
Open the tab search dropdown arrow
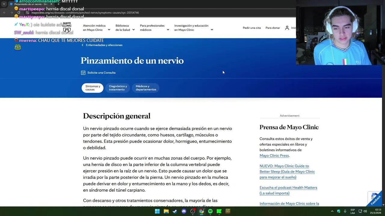4,4
